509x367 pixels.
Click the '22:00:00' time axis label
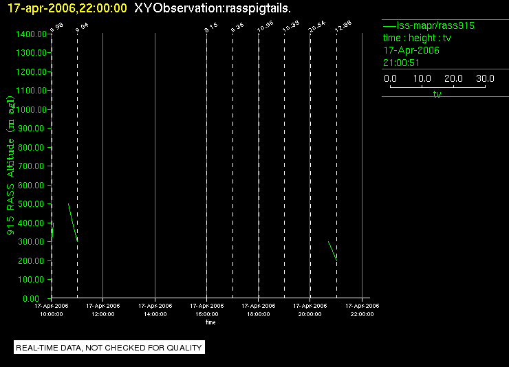[362, 314]
